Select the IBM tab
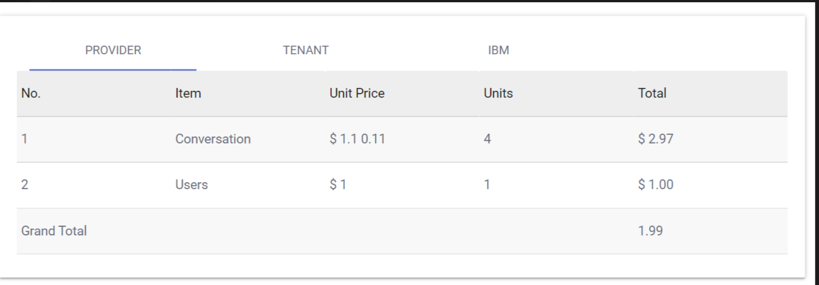This screenshot has height=285, width=819. [498, 50]
